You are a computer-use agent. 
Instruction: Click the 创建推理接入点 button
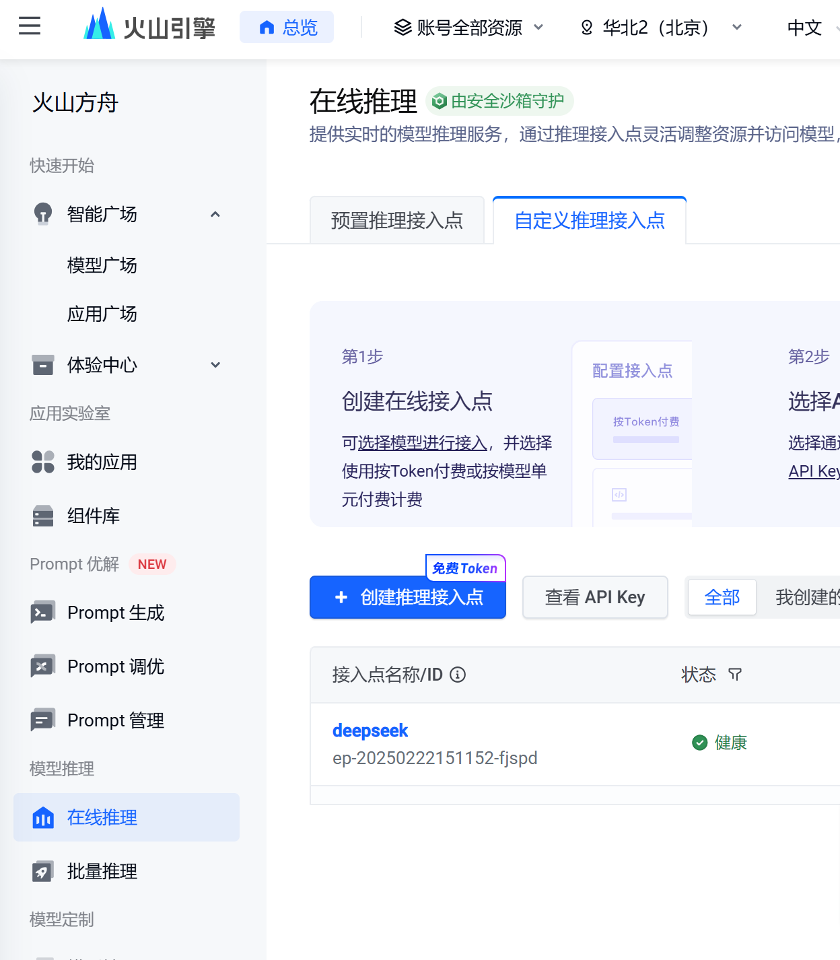[x=408, y=597]
